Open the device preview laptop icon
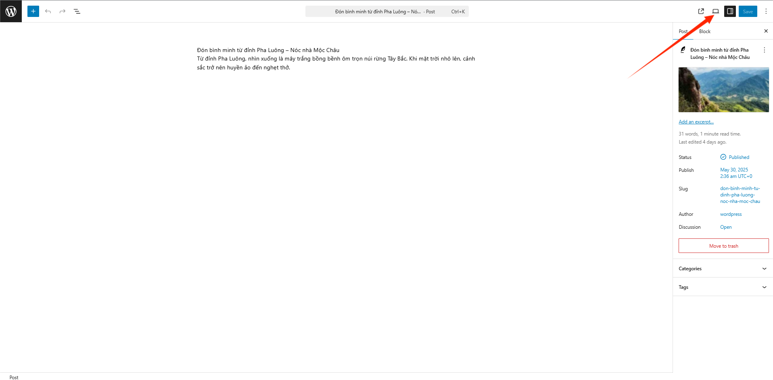Screen dimensions: 773x380 716,11
